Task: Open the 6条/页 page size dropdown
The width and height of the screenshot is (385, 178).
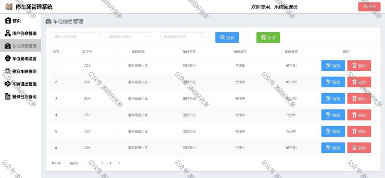Action: click(76, 163)
